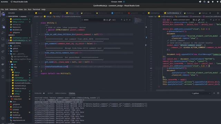The image size is (221, 124).
Task: Open index.html in the templates folder
Action: click(18, 99)
